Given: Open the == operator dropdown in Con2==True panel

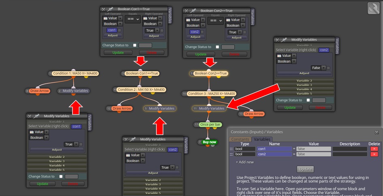Looking at the screenshot, I should (x=216, y=21).
